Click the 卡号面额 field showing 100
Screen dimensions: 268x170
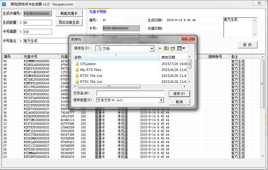[38, 32]
